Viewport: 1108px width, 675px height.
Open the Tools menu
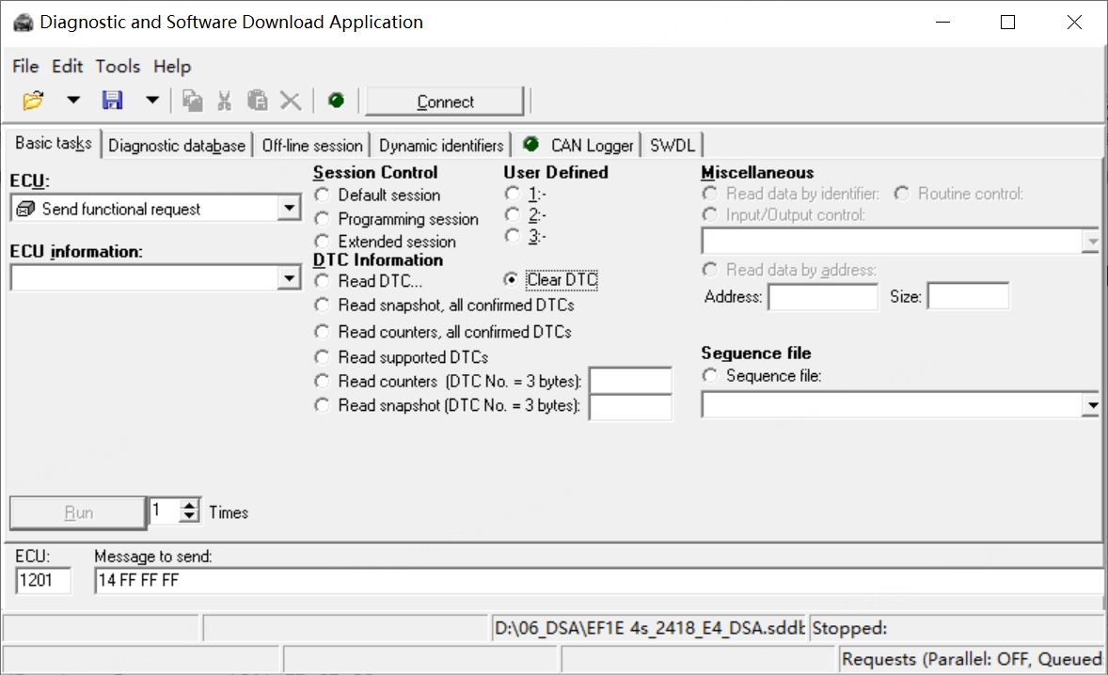(118, 66)
